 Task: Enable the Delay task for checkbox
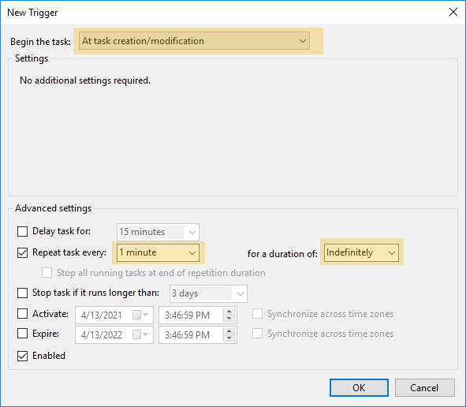pos(22,231)
